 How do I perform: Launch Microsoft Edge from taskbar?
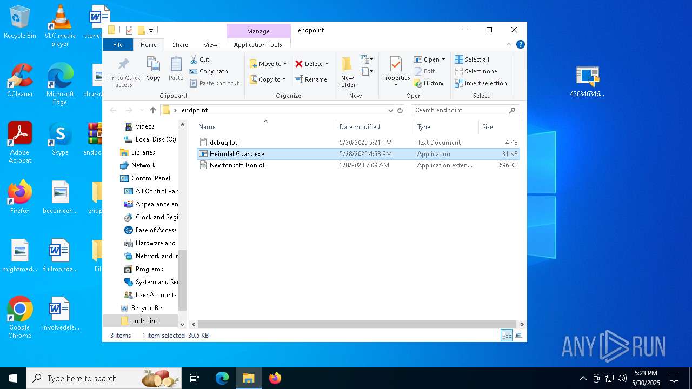click(222, 378)
